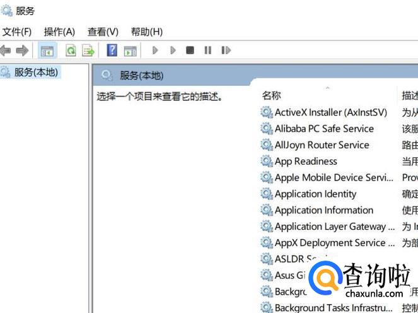Open the 文件(F) menu
Viewport: 418px width, 313px height.
[17, 32]
